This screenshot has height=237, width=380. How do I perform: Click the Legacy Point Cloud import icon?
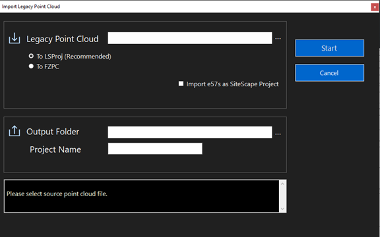[15, 38]
